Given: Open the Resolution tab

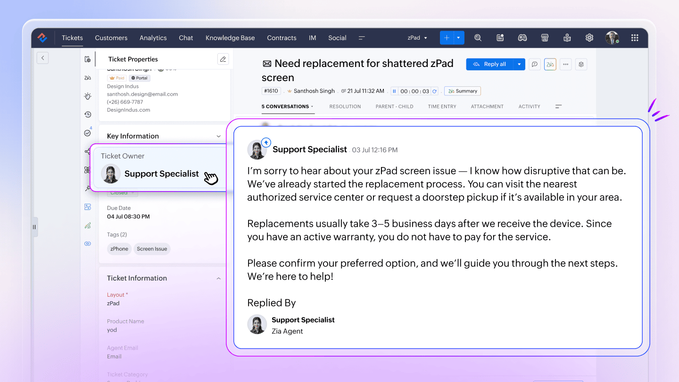Looking at the screenshot, I should point(345,107).
